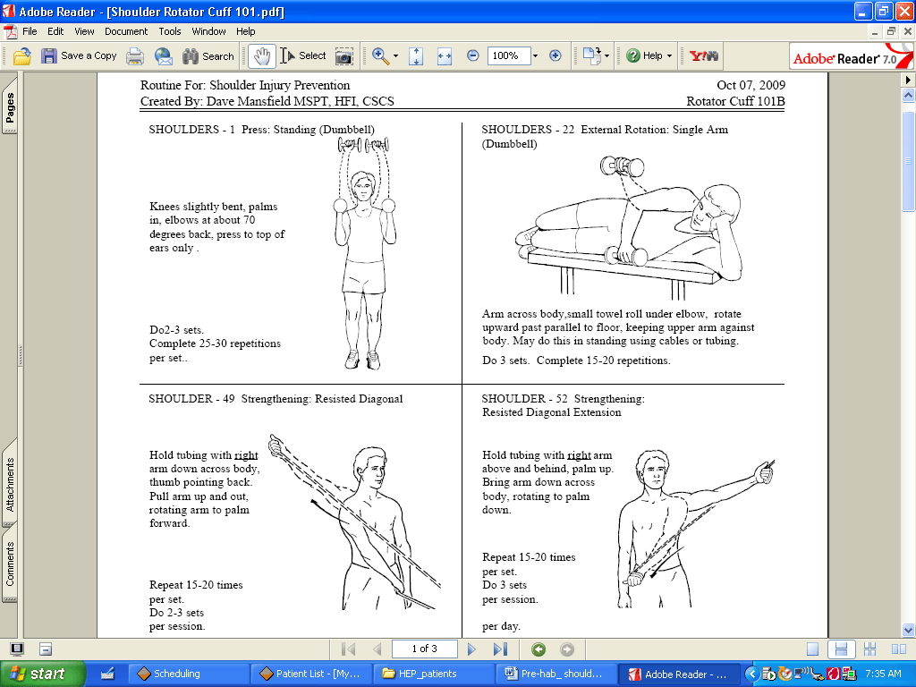916x687 pixels.
Task: Click the Adobe PDF document icon in menu bar
Action: pyautogui.click(x=11, y=31)
